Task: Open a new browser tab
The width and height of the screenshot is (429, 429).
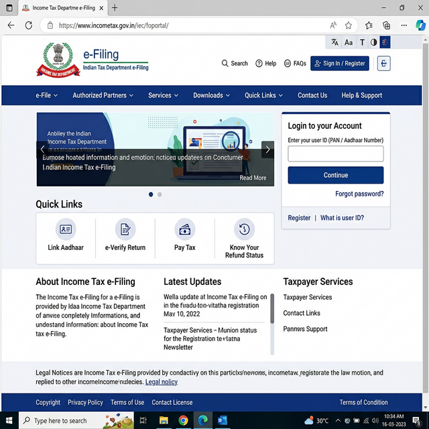Action: tap(115, 7)
